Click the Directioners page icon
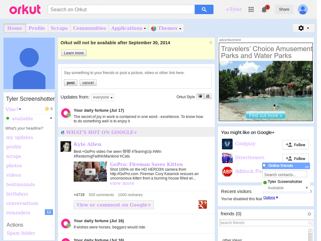The height and width of the screenshot is (241, 321). click(227, 158)
